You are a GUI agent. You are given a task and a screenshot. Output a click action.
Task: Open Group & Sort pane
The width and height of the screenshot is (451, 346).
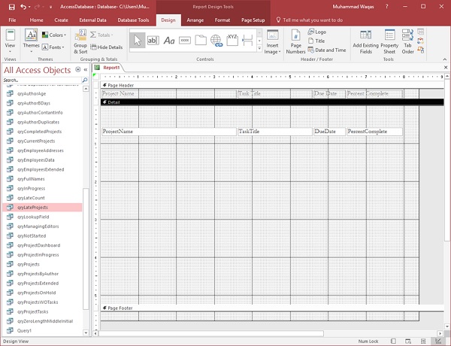pos(80,42)
